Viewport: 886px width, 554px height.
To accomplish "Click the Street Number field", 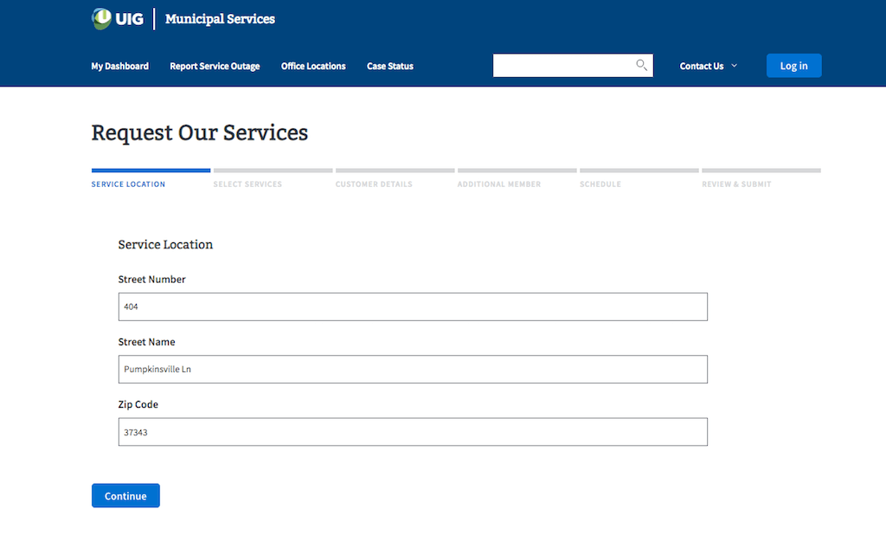I will point(413,306).
